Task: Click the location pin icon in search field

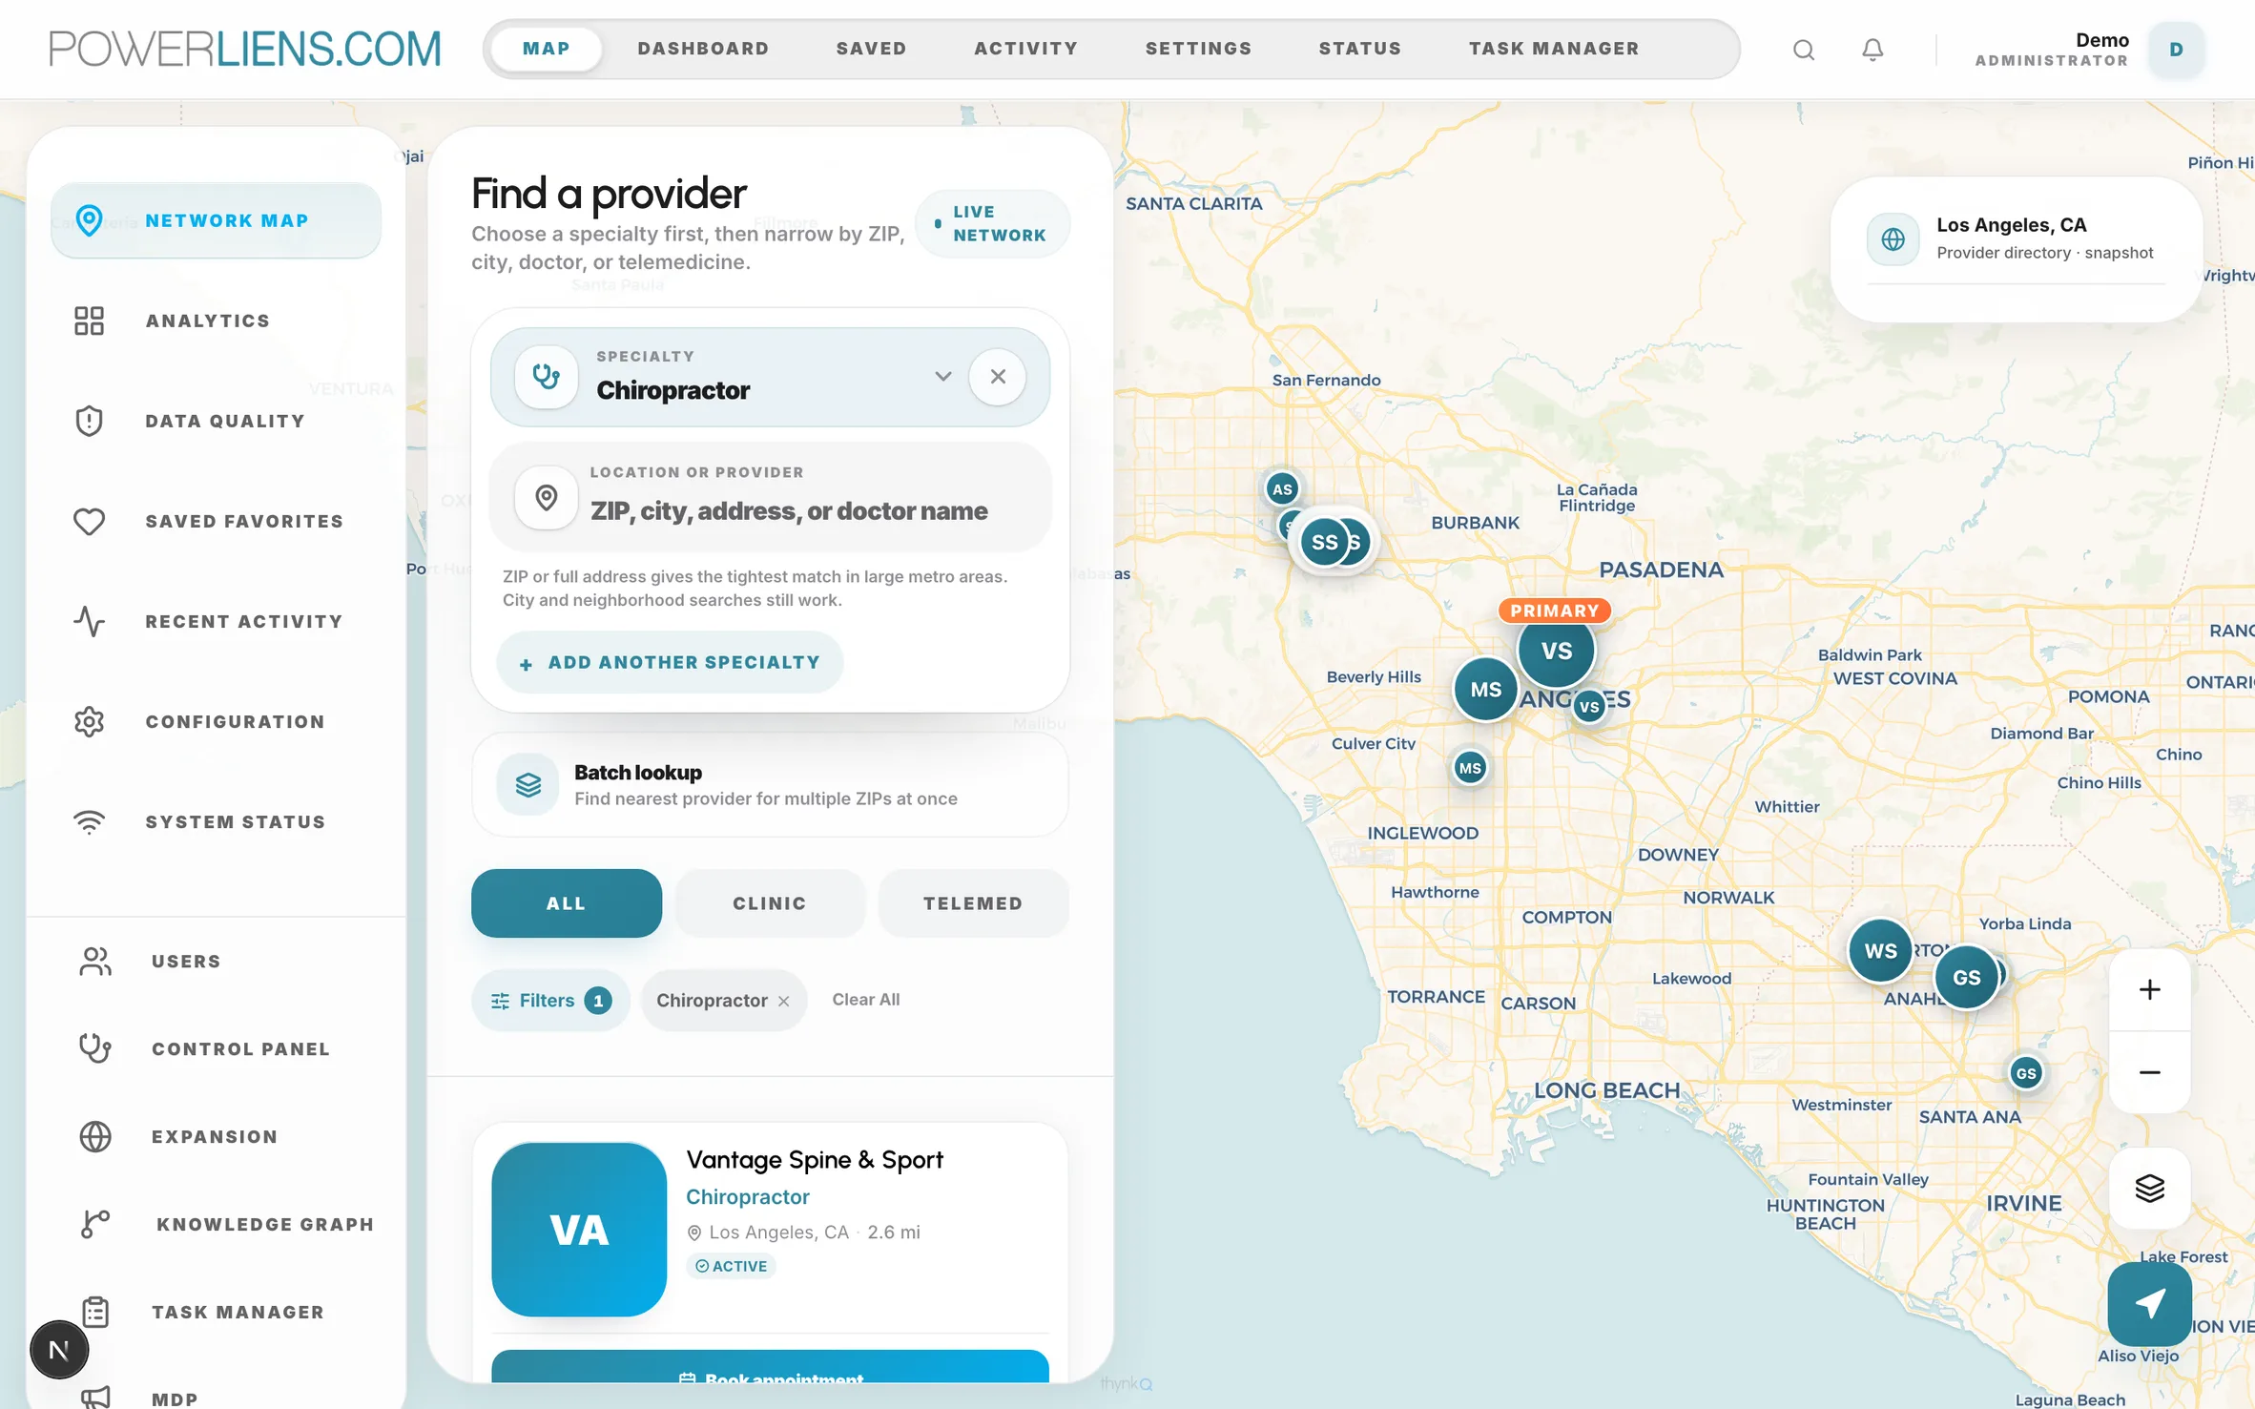Action: pos(546,497)
